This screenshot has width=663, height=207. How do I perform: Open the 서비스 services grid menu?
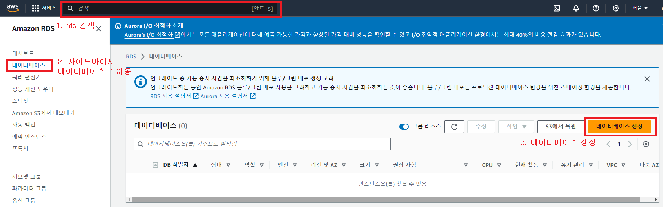pos(44,8)
